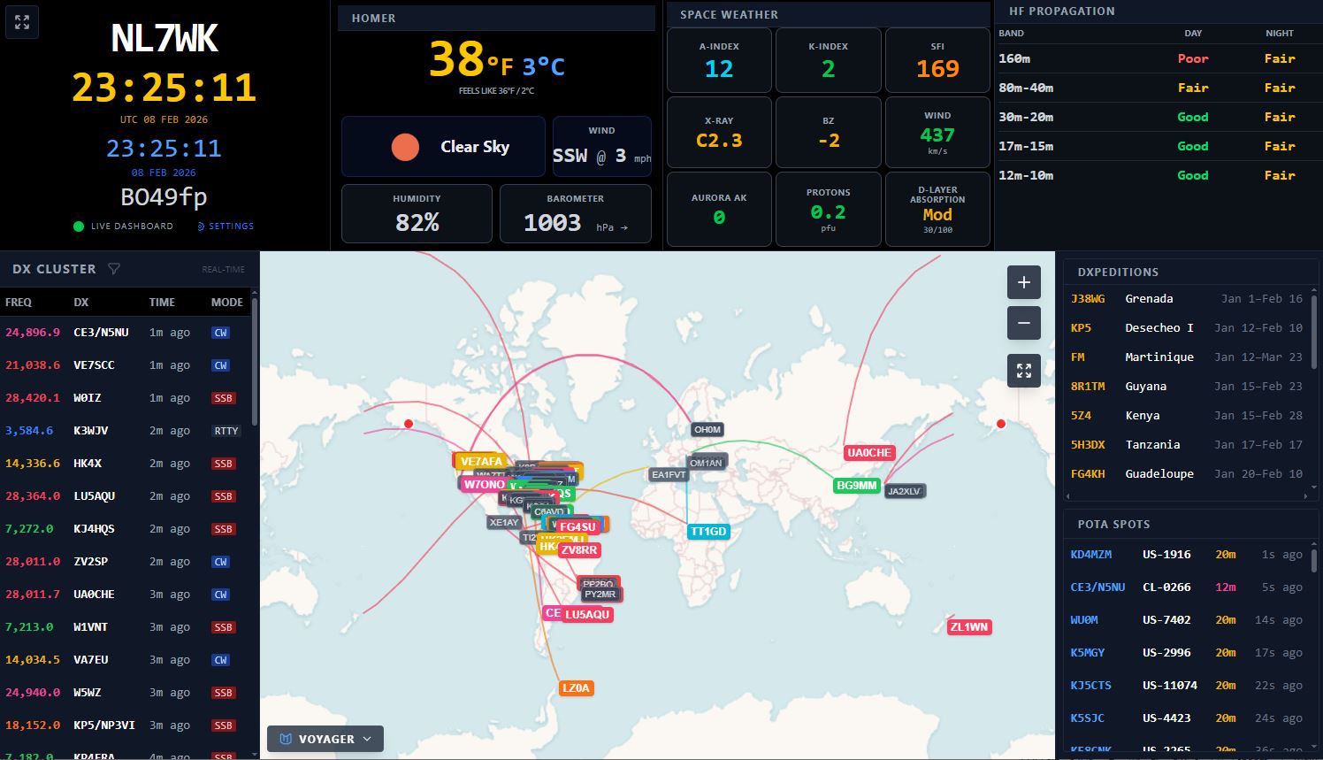
Task: Select KD4MZM POTA spot US-1916
Action: click(x=1186, y=555)
